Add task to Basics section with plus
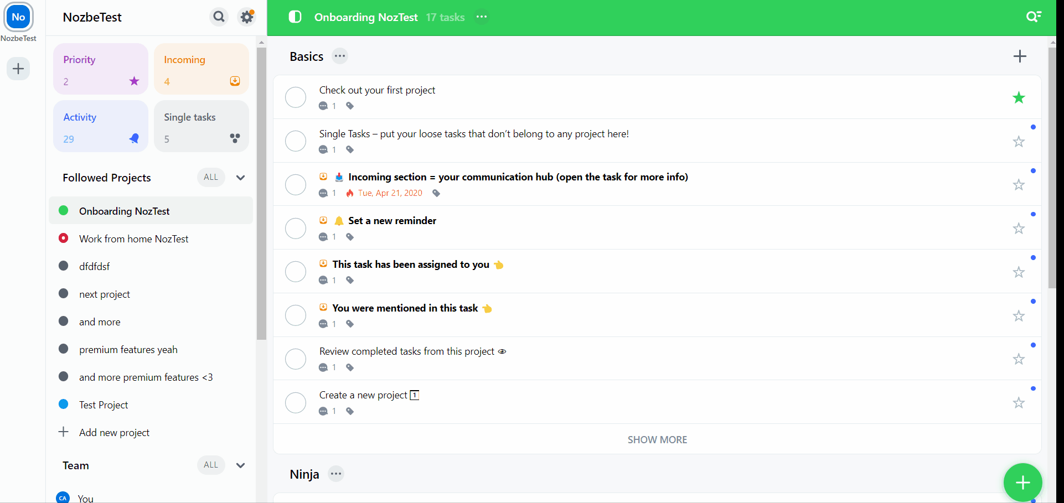1064x503 pixels. 1020,56
